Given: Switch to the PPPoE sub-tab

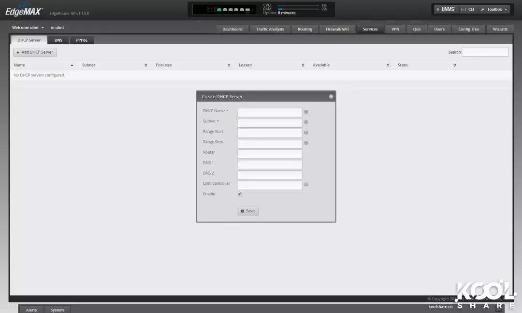Looking at the screenshot, I should [x=82, y=40].
